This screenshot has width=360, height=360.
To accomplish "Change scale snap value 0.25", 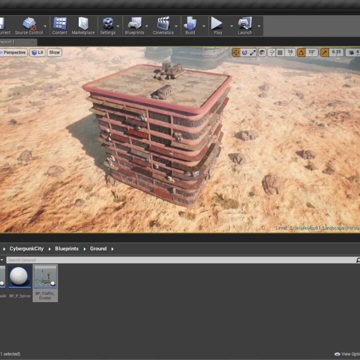I will point(336,52).
